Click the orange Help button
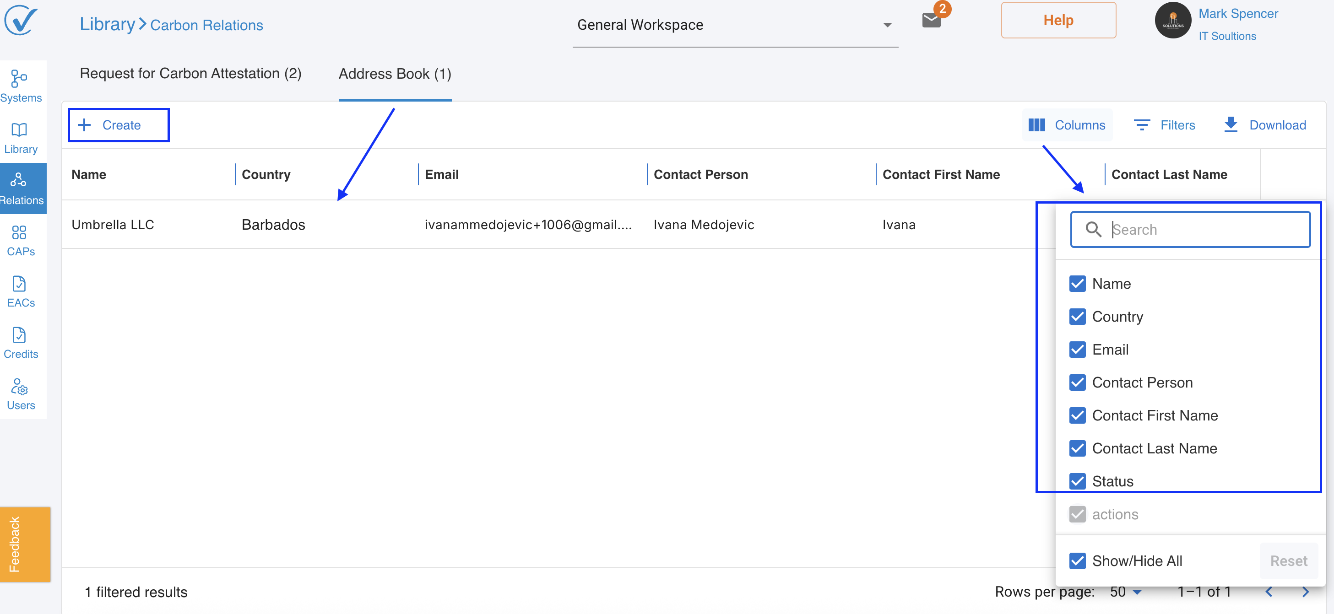Screen dimensions: 1334x614 point(1058,21)
